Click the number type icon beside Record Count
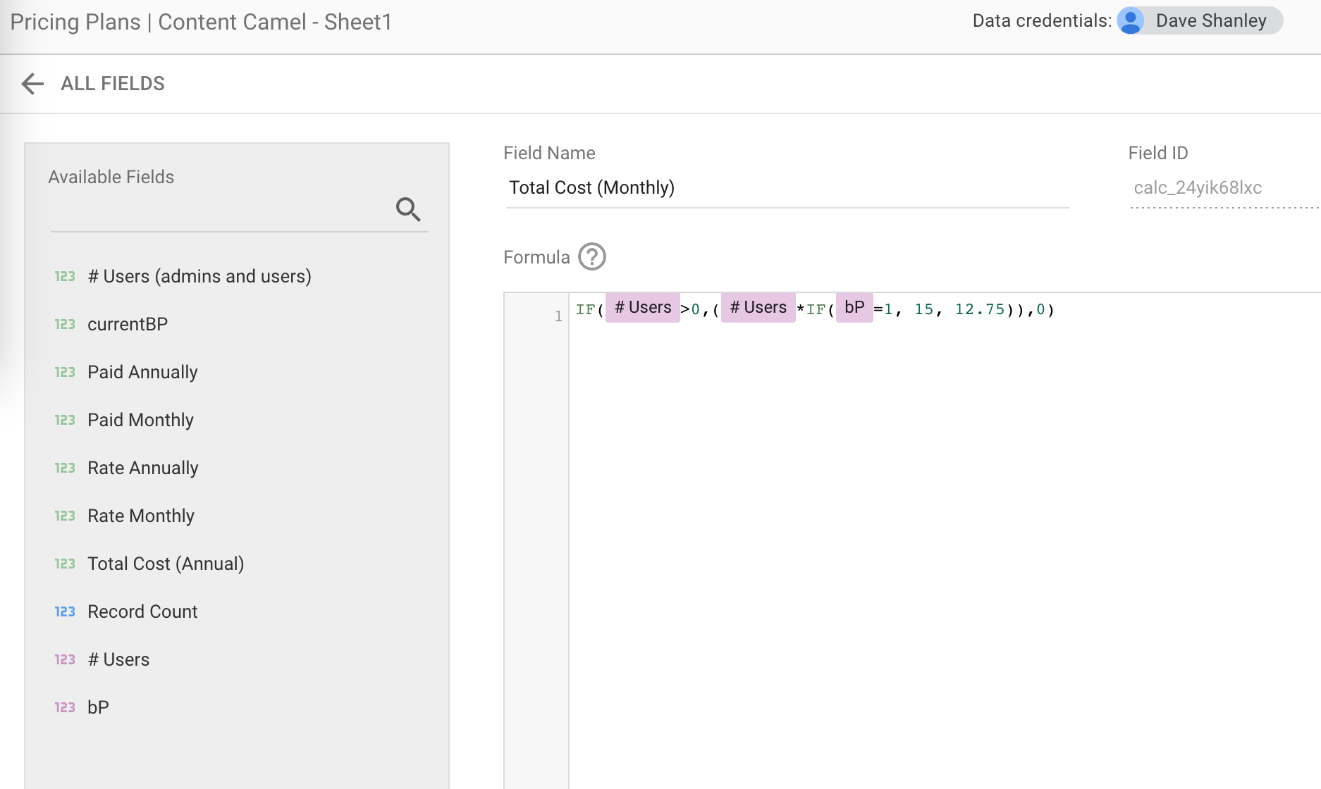 click(65, 612)
